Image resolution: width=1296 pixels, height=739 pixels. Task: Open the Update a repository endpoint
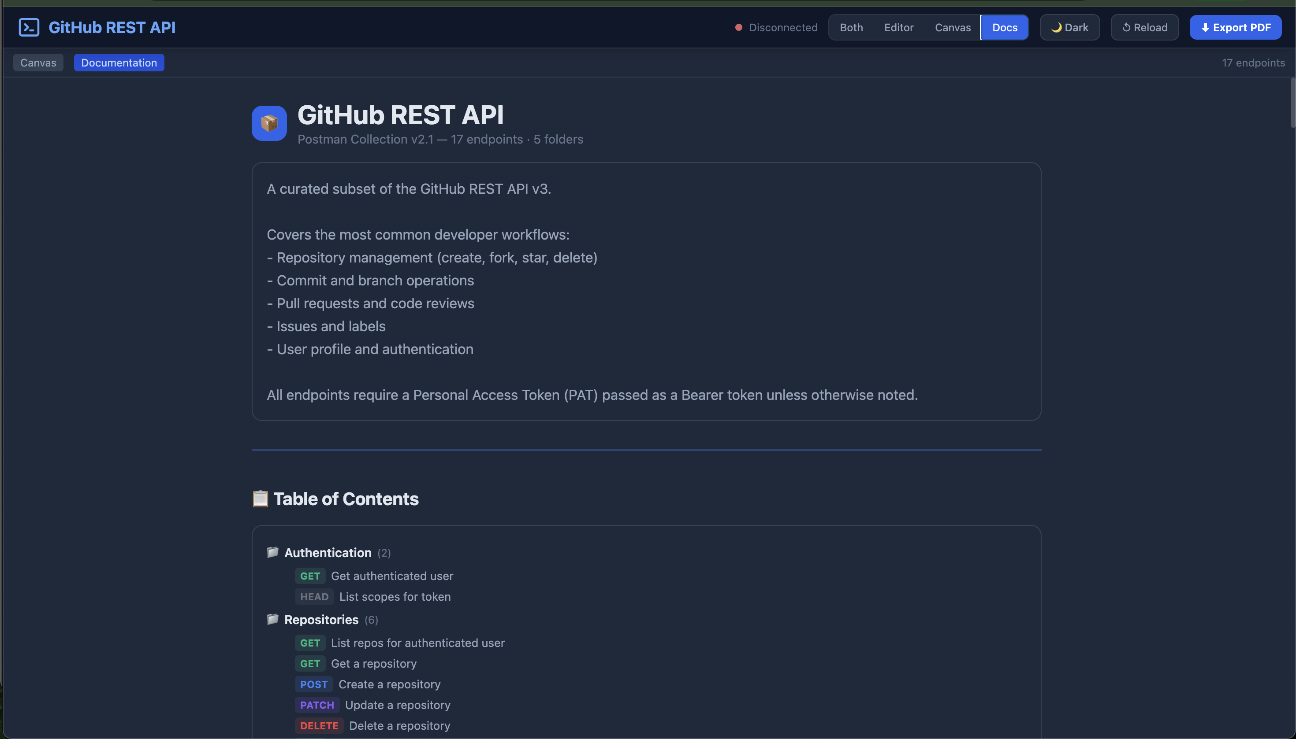398,706
